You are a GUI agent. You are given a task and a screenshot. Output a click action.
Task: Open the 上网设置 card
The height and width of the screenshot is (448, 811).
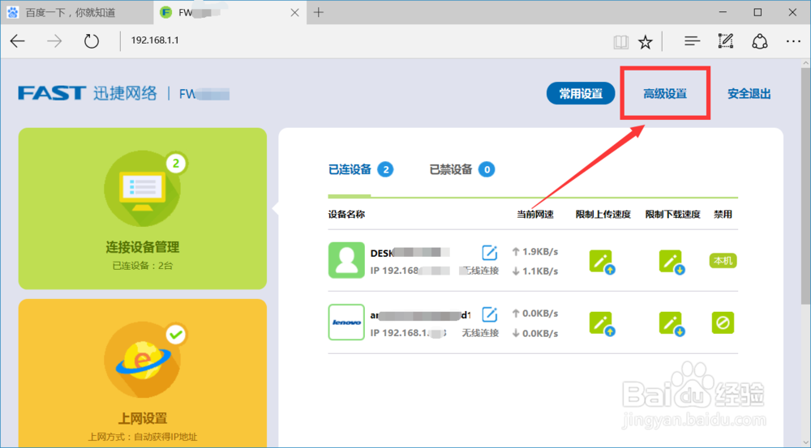[x=143, y=373]
